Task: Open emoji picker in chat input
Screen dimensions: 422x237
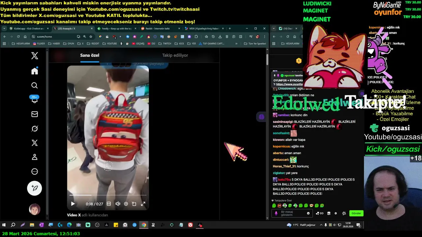Action: coord(308,213)
